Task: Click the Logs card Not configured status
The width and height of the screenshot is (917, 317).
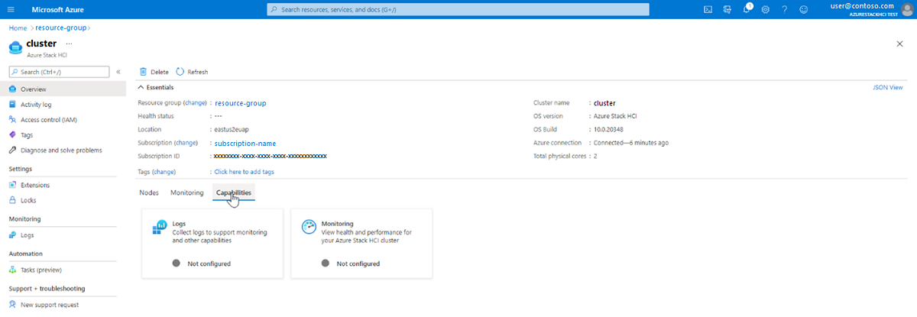Action: (209, 264)
